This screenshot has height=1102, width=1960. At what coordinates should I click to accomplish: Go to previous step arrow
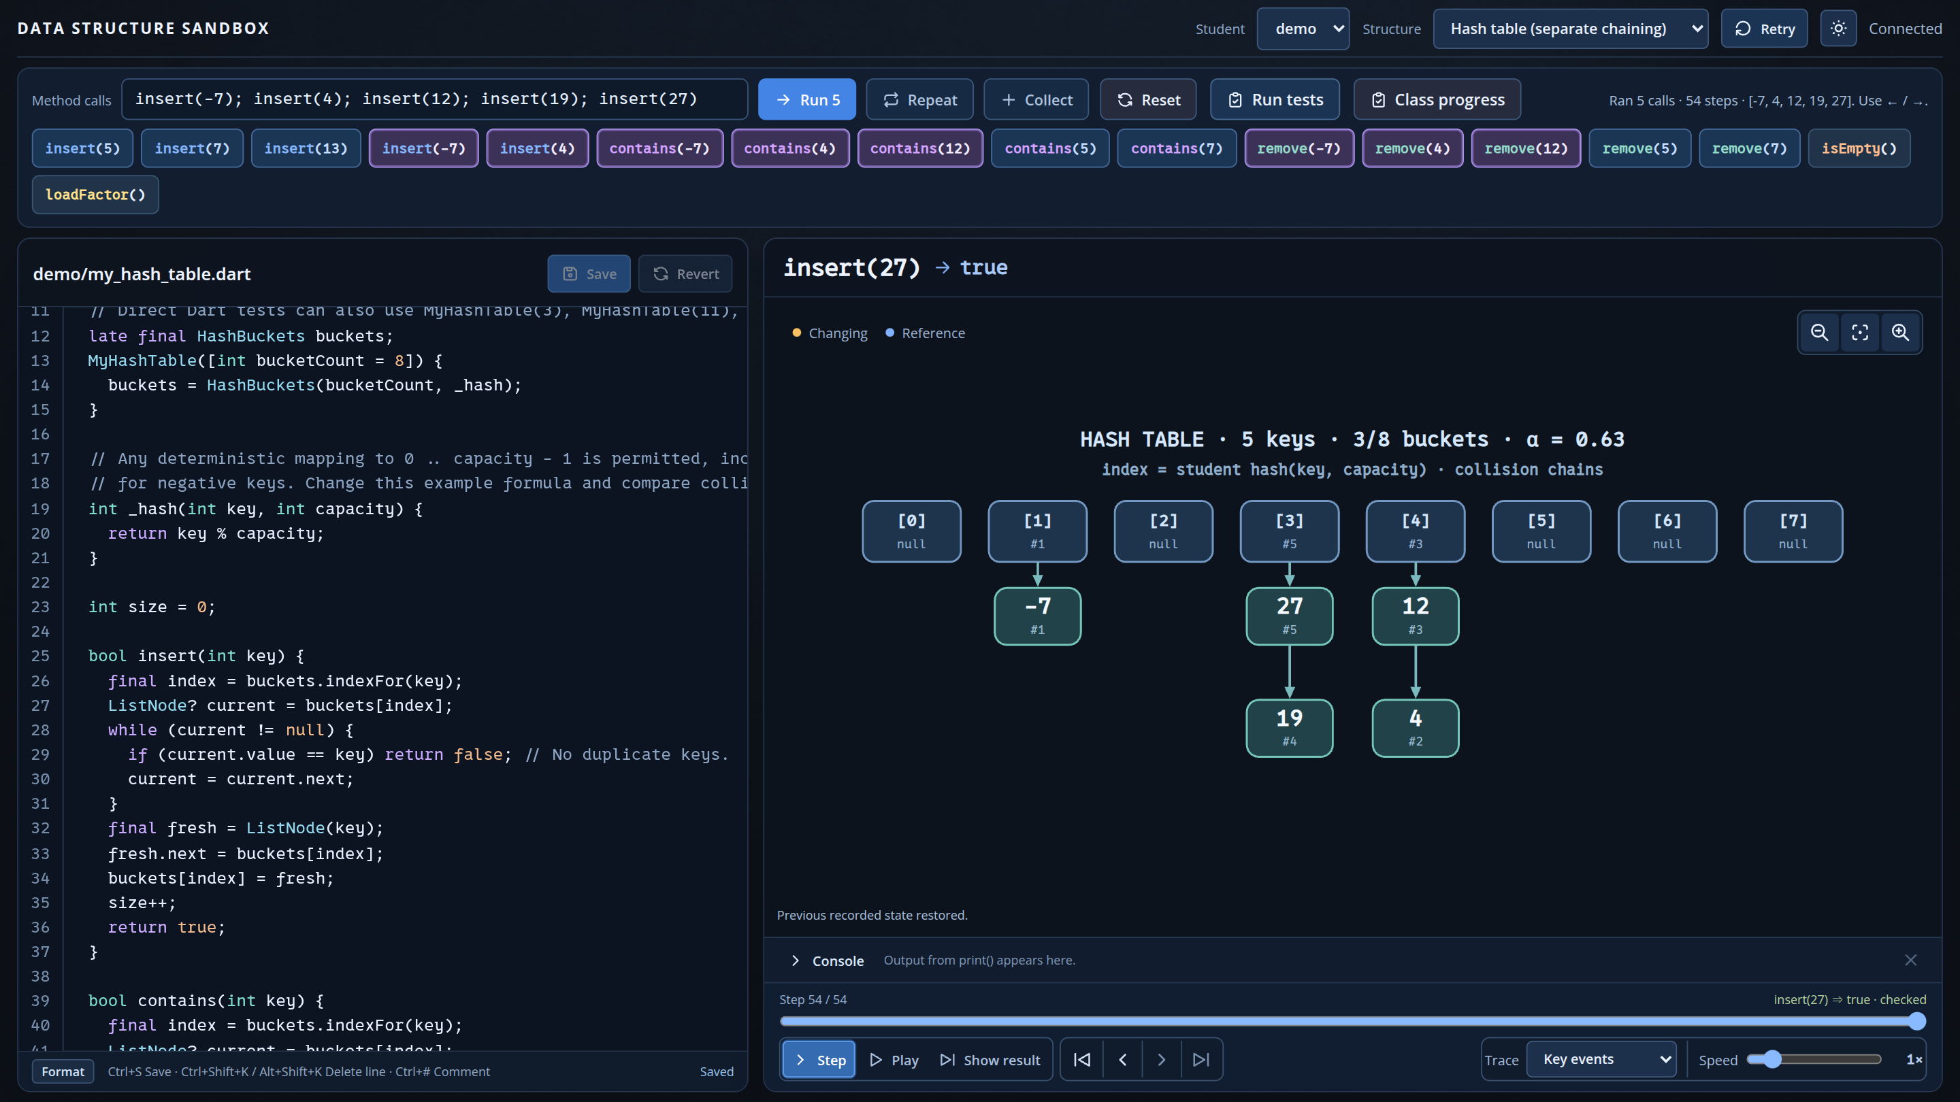pos(1122,1059)
